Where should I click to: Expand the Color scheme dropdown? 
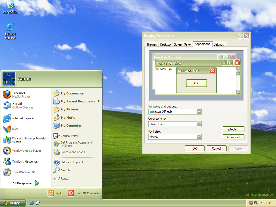click(199, 124)
